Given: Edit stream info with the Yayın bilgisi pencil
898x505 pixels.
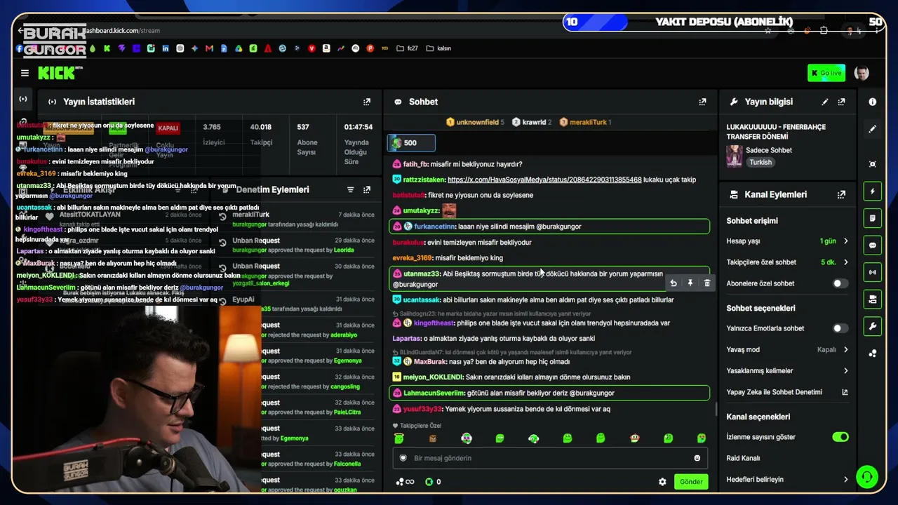Looking at the screenshot, I should point(825,102).
